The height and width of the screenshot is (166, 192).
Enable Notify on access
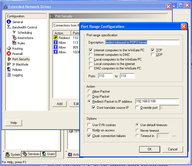[x=89, y=130]
